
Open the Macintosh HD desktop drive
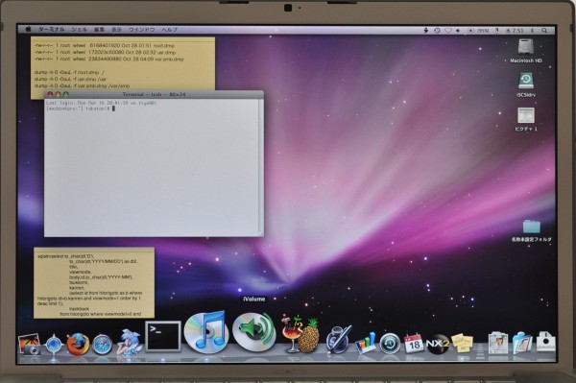point(526,51)
